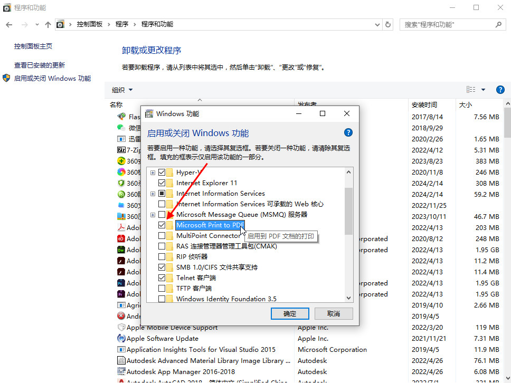Viewport: 511px width, 383px height.
Task: Open help in 程序和功能 toolbar
Action: point(500,90)
